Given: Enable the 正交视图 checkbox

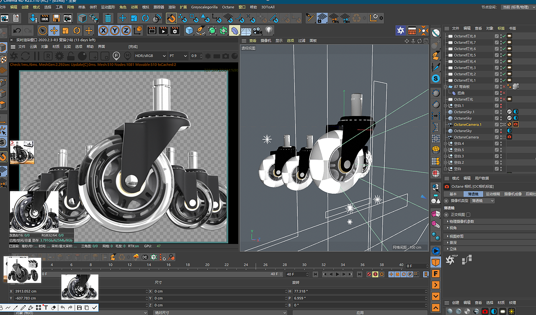Looking at the screenshot, I should pos(468,215).
